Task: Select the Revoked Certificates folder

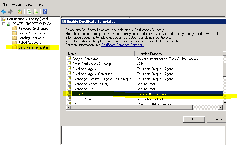Action: pyautogui.click(x=33, y=28)
